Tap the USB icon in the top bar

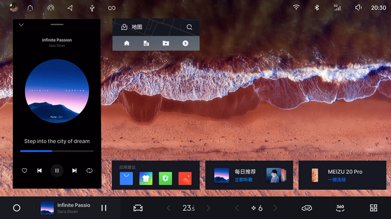[92, 8]
